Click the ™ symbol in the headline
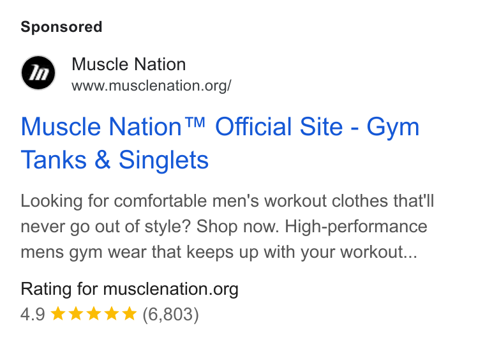This screenshot has width=485, height=342. [x=195, y=123]
